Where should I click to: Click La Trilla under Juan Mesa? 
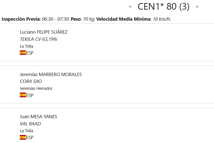(26, 131)
